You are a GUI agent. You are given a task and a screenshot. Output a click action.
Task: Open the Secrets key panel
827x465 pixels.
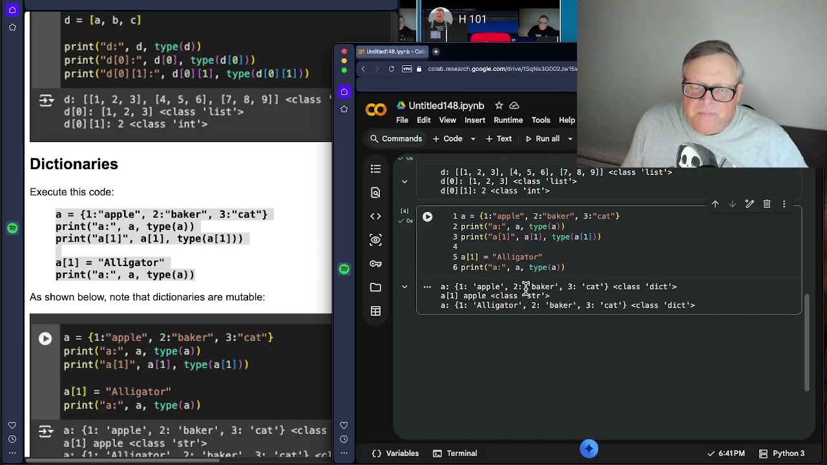click(x=375, y=263)
